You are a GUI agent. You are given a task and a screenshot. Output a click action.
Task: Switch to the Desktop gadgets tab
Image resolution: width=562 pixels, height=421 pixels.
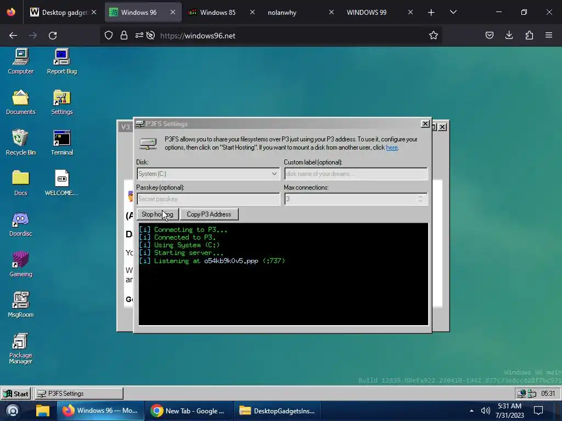tap(64, 12)
